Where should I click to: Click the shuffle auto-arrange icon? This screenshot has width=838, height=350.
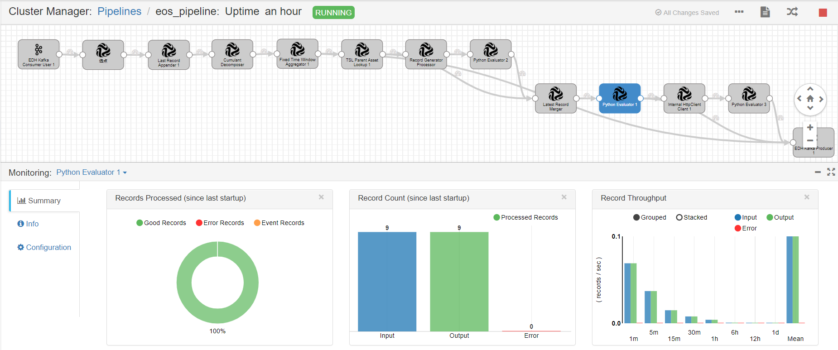tap(792, 12)
